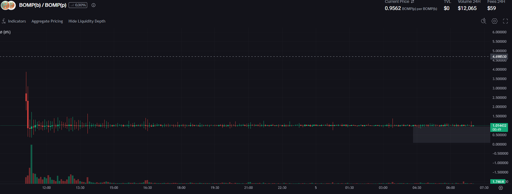Image resolution: width=512 pixels, height=194 pixels.
Task: Click the 16:30 time axis label
Action: click(x=148, y=188)
